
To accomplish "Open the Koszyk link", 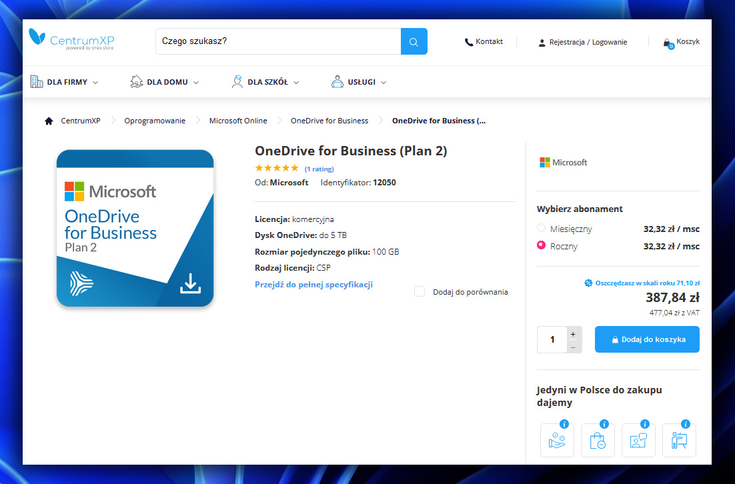I will (688, 42).
